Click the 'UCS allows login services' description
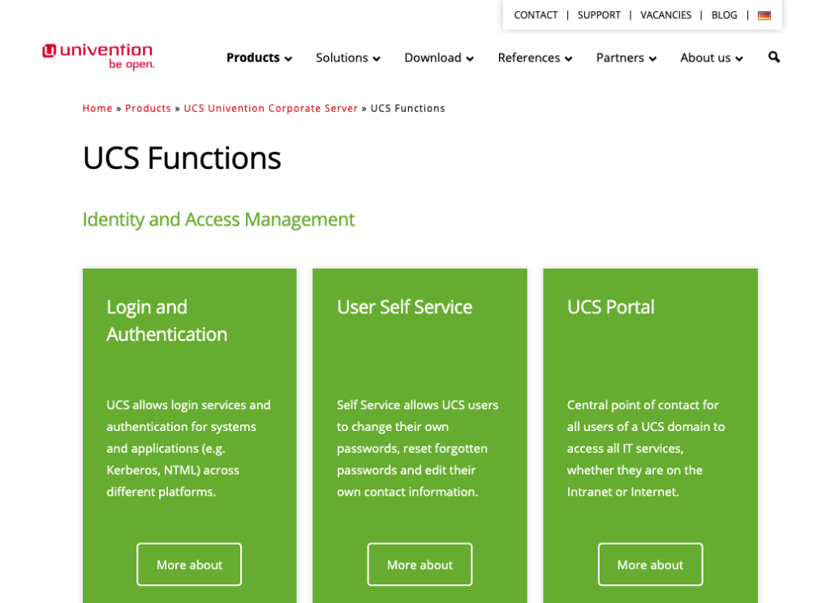 [x=188, y=448]
